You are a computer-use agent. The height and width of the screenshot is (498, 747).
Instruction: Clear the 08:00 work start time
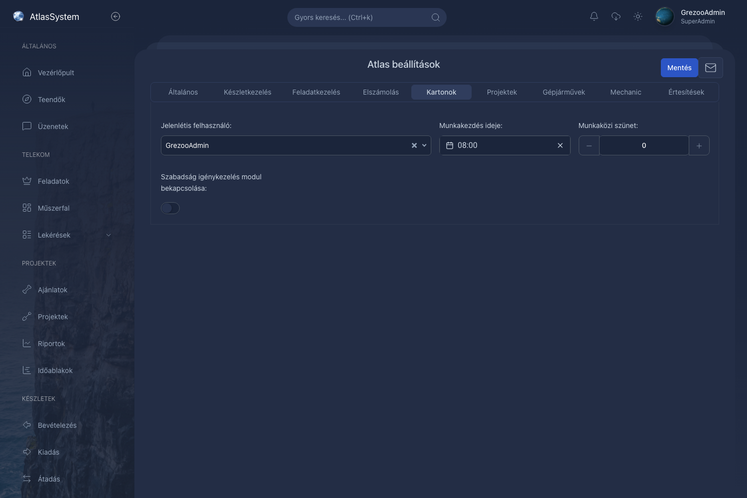[560, 145]
